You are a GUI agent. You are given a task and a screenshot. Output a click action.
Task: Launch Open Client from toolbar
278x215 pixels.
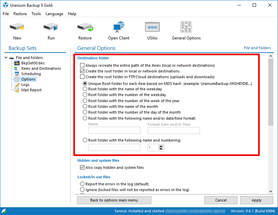[x=119, y=27]
